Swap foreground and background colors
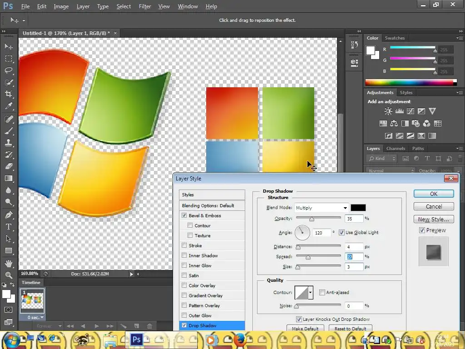 pos(12,284)
